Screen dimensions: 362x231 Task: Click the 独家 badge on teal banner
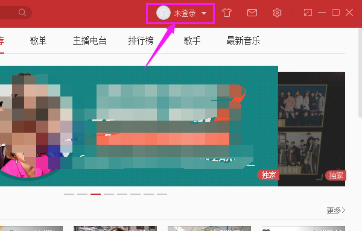click(268, 175)
